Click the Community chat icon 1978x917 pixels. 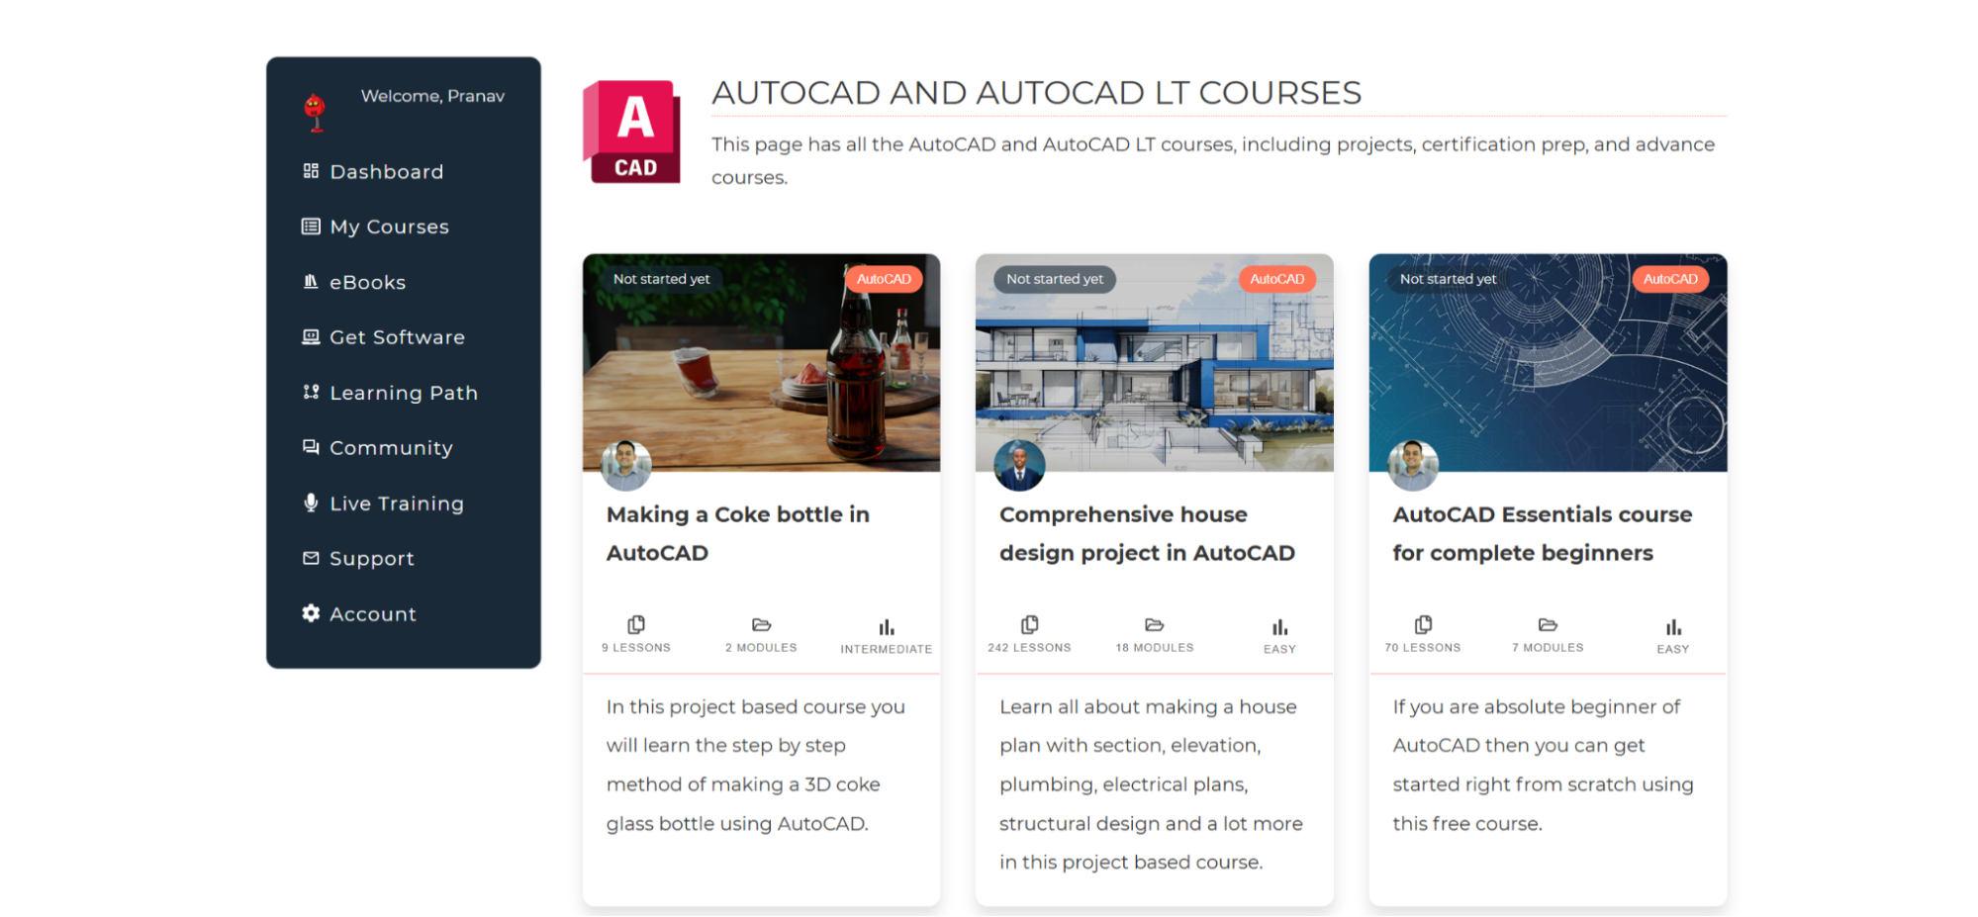click(311, 447)
